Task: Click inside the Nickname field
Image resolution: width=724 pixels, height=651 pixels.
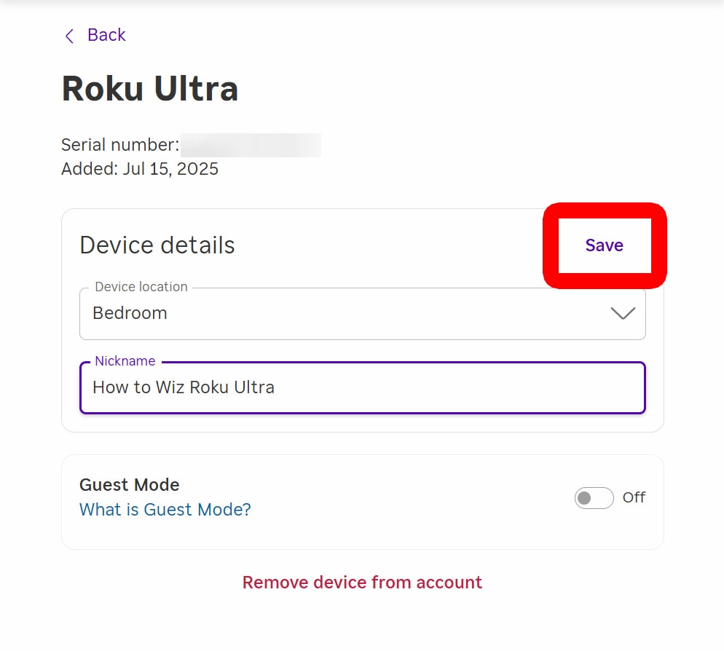Action: [x=362, y=387]
